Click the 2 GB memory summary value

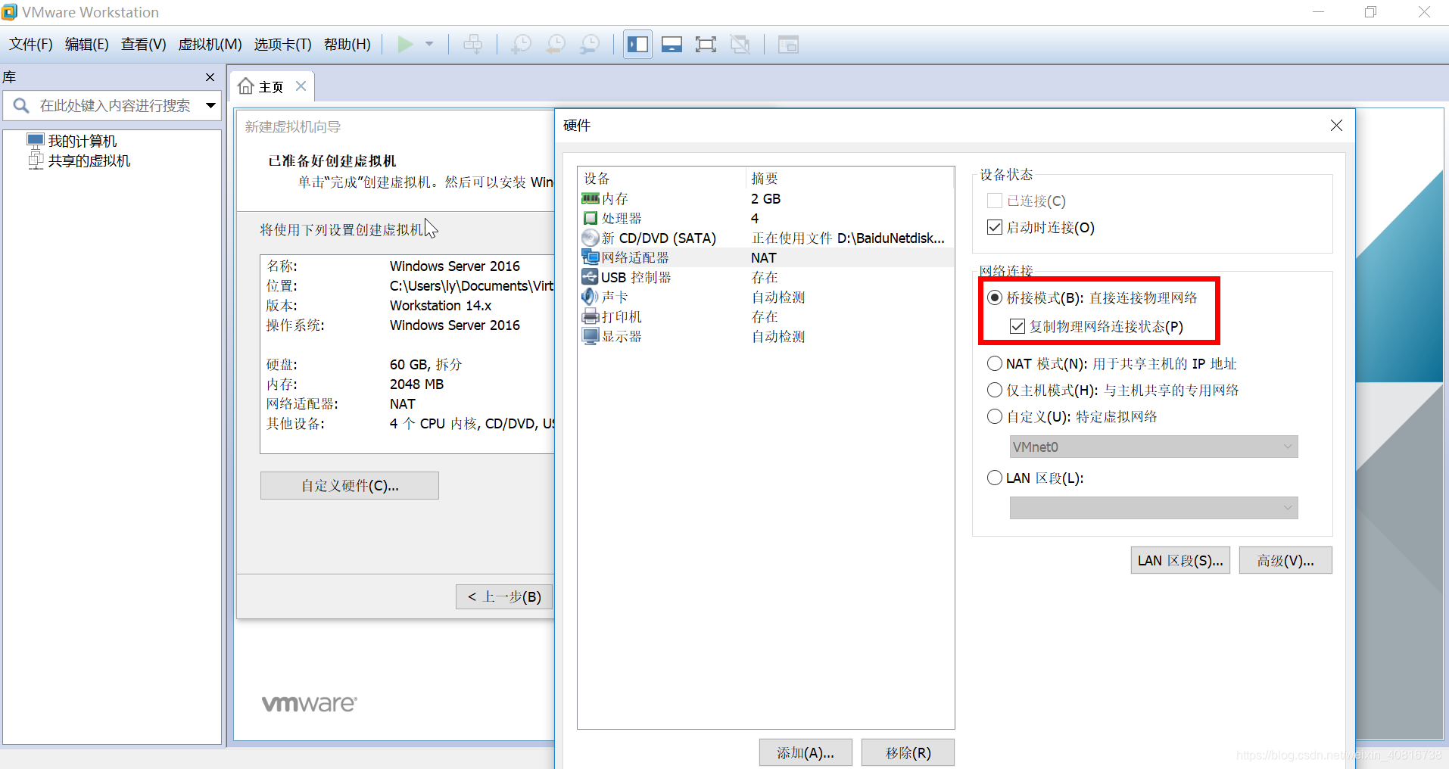point(765,198)
